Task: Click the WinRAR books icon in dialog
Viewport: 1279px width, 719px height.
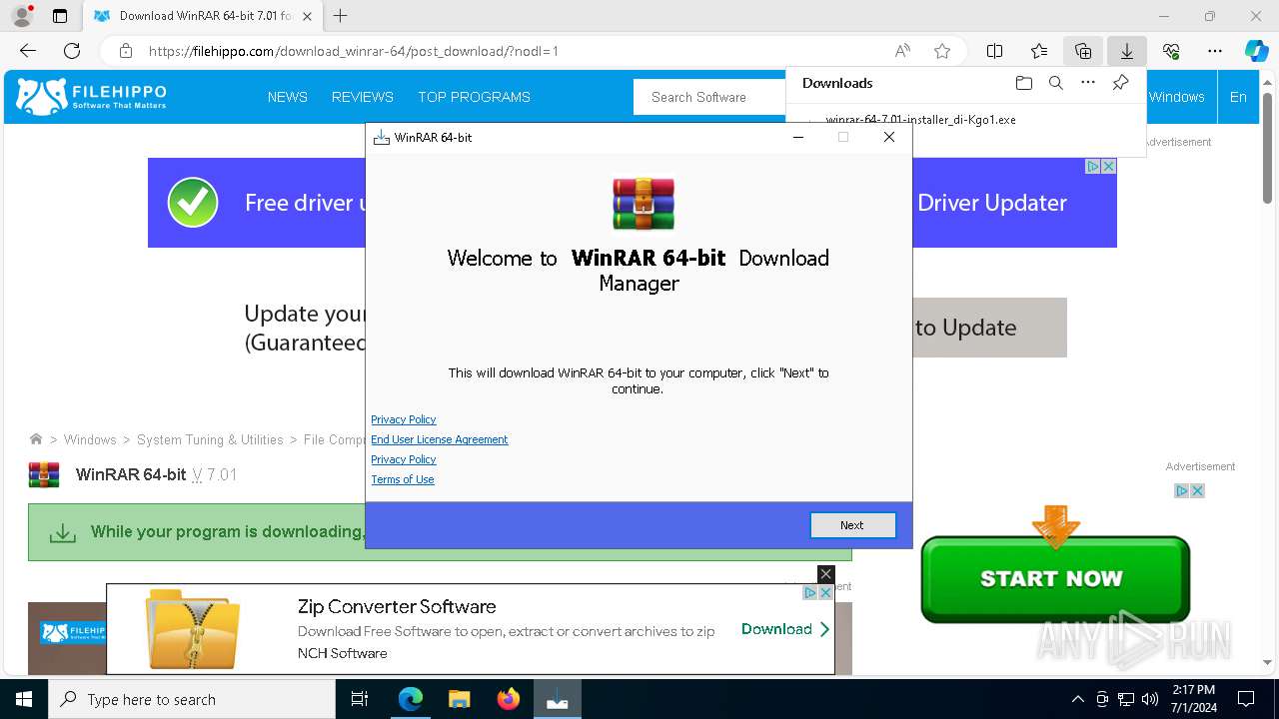Action: [x=643, y=204]
